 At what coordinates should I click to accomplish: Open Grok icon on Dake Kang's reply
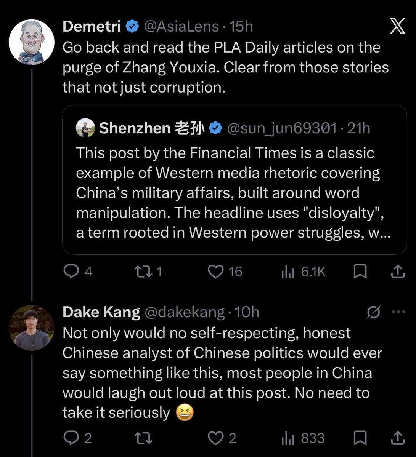coord(373,312)
